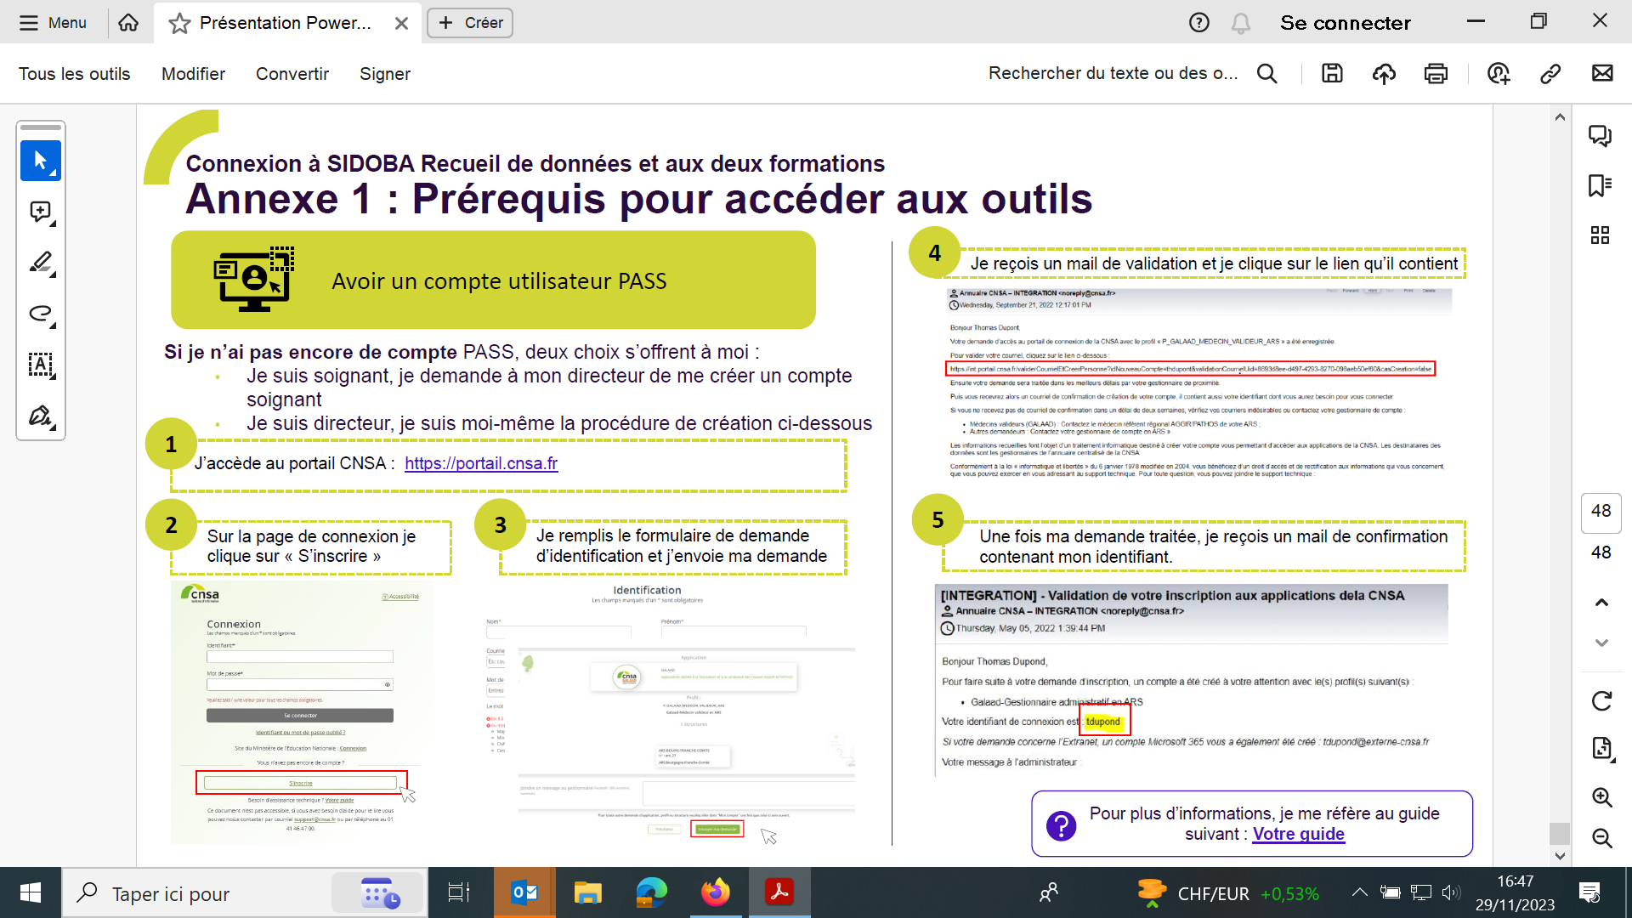Zoom in with magnifier plus
The width and height of the screenshot is (1632, 918).
coord(1601,797)
